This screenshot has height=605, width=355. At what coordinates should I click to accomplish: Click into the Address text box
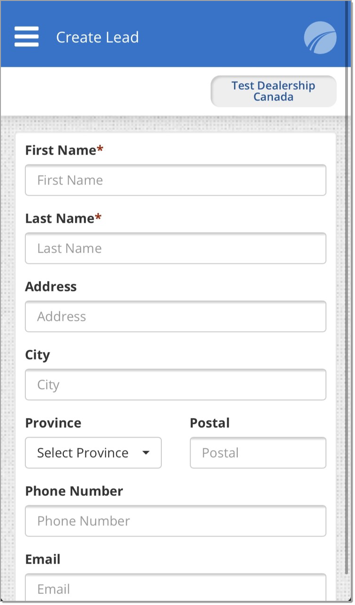(175, 316)
